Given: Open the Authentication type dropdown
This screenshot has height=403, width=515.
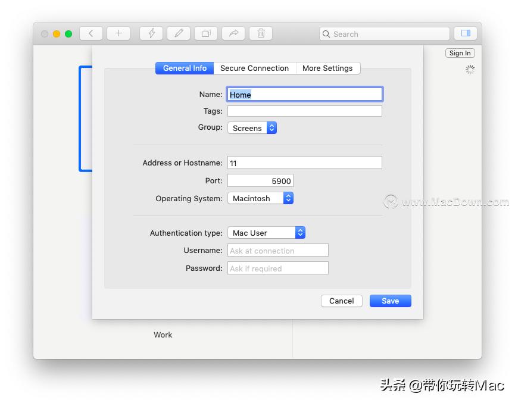Looking at the screenshot, I should [x=266, y=233].
